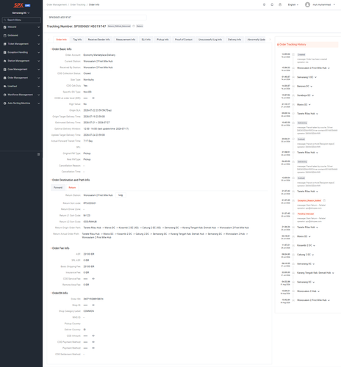Switch to Forward path tab
Viewport: 341px width, 367px height.
point(58,188)
